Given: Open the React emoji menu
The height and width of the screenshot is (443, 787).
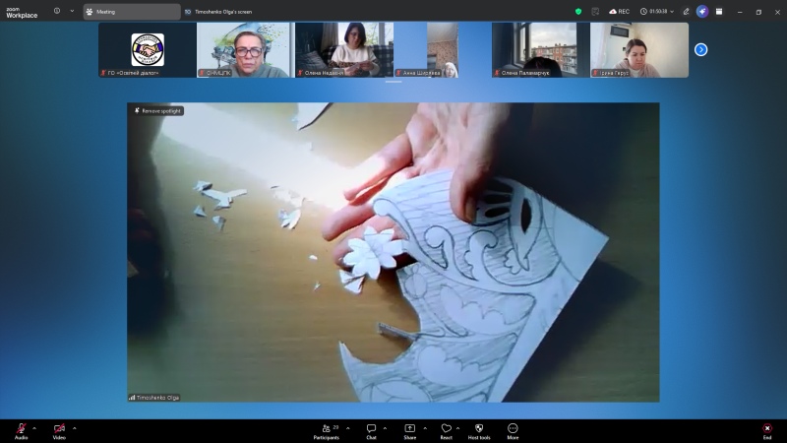Looking at the screenshot, I should (446, 429).
